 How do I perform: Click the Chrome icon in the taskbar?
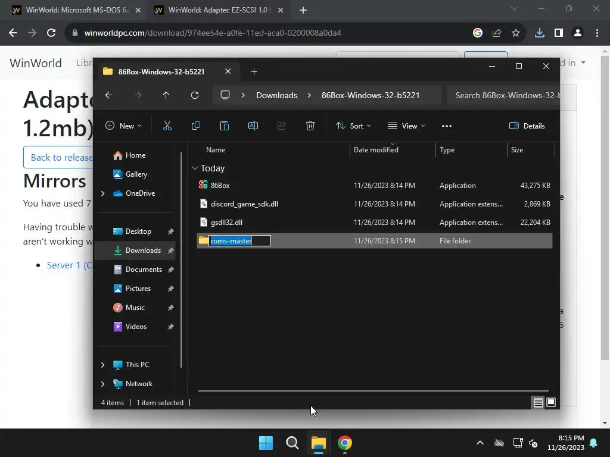click(345, 443)
